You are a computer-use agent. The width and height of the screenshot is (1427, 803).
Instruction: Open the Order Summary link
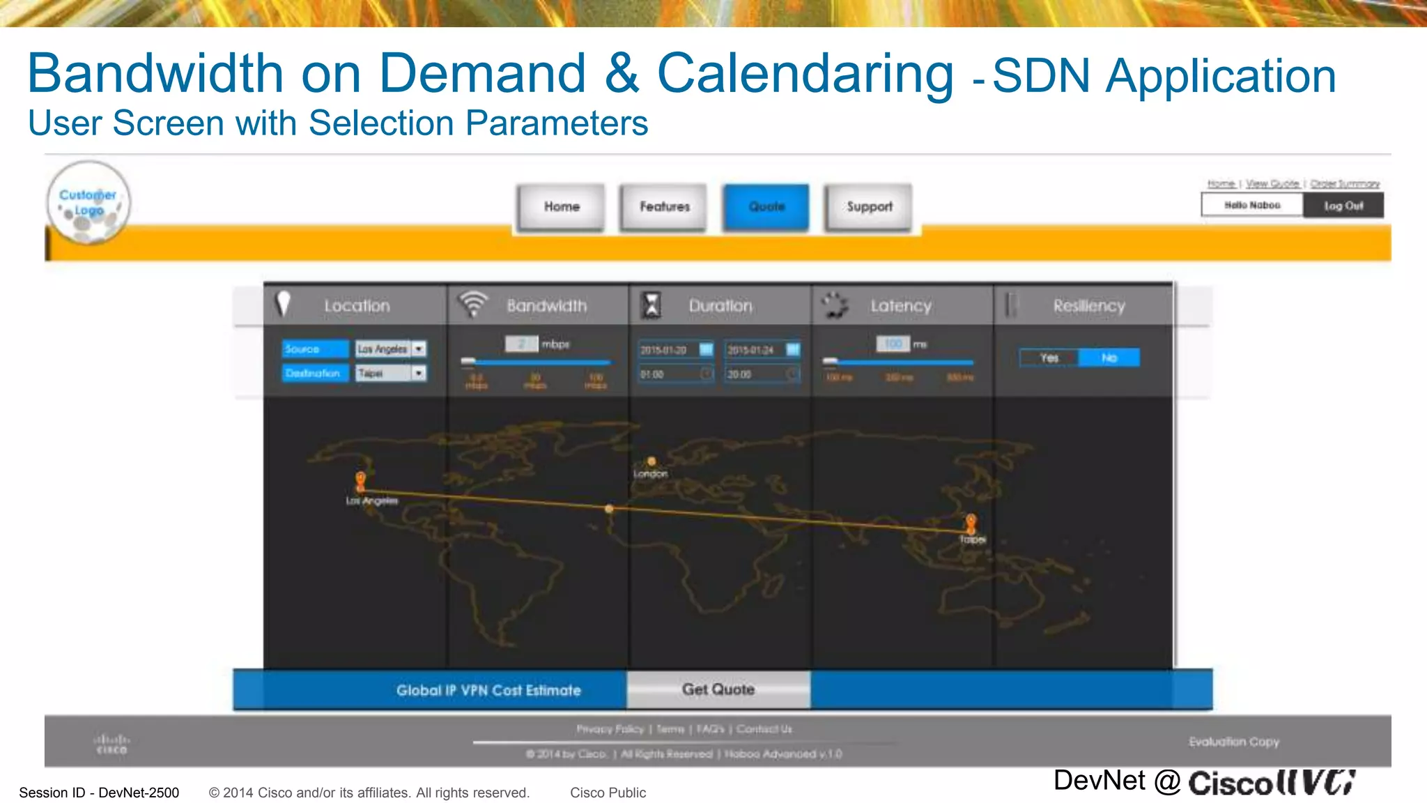pyautogui.click(x=1345, y=184)
